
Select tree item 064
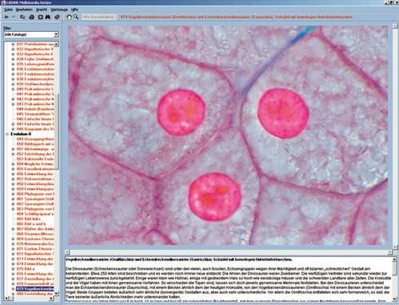[35, 214]
